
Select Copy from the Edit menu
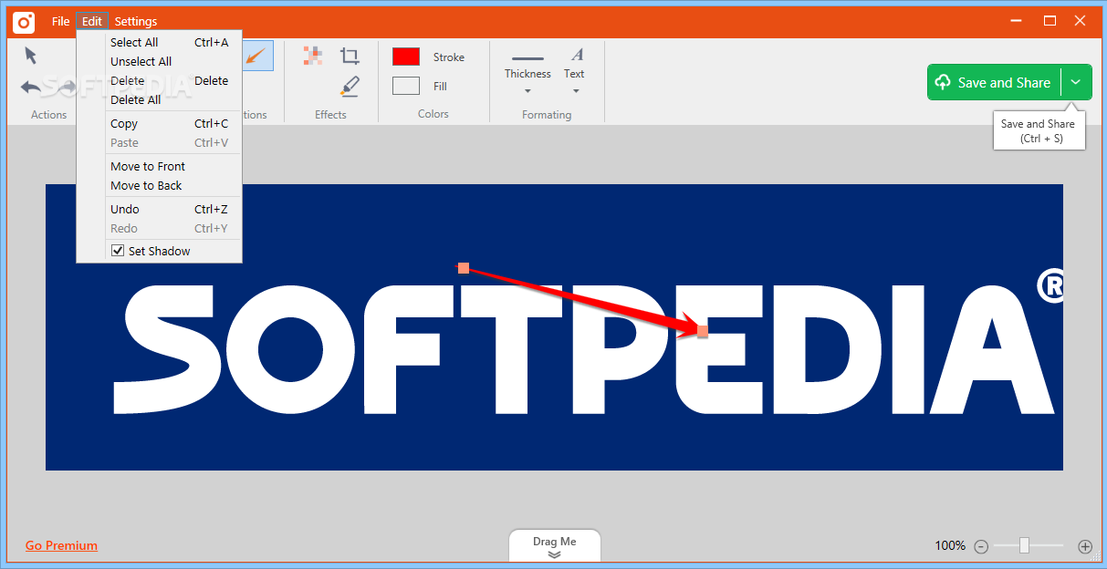pos(159,123)
